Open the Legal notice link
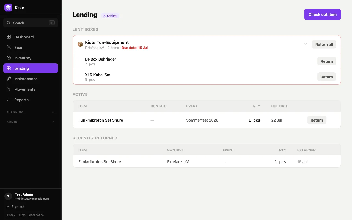This screenshot has width=352, height=220. point(36,215)
